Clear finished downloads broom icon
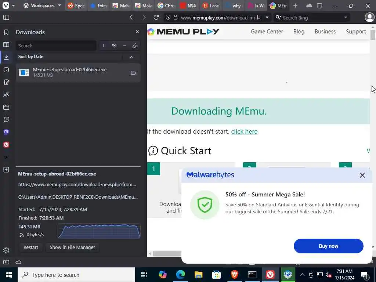 135,46
